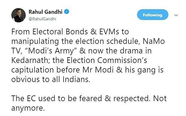This screenshot has width=186, height=116.
Task: Click the words "Electoral Bonds" in tweet
Action: click(60, 32)
